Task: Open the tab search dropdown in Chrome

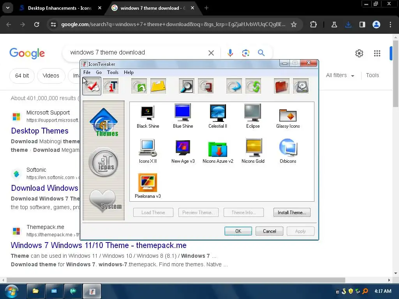Action: 8,8
